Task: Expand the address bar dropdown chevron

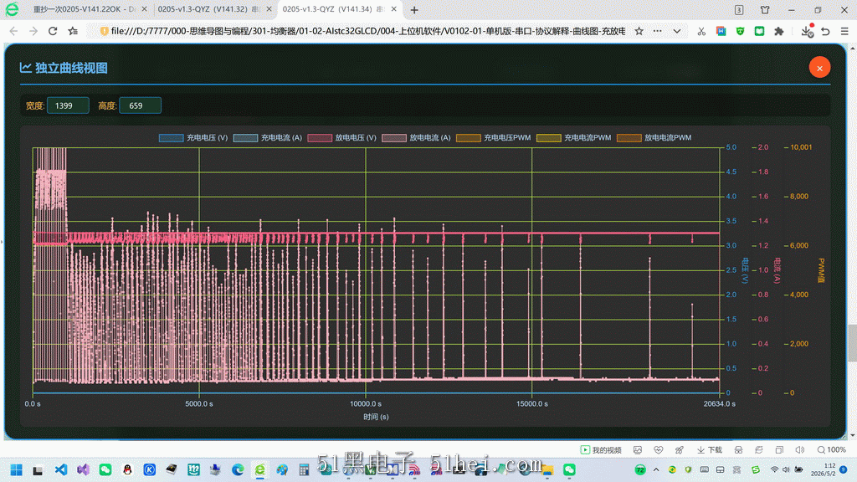Action: pyautogui.click(x=676, y=31)
